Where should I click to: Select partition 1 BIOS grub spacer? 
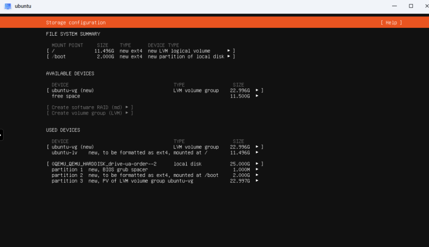(x=155, y=170)
